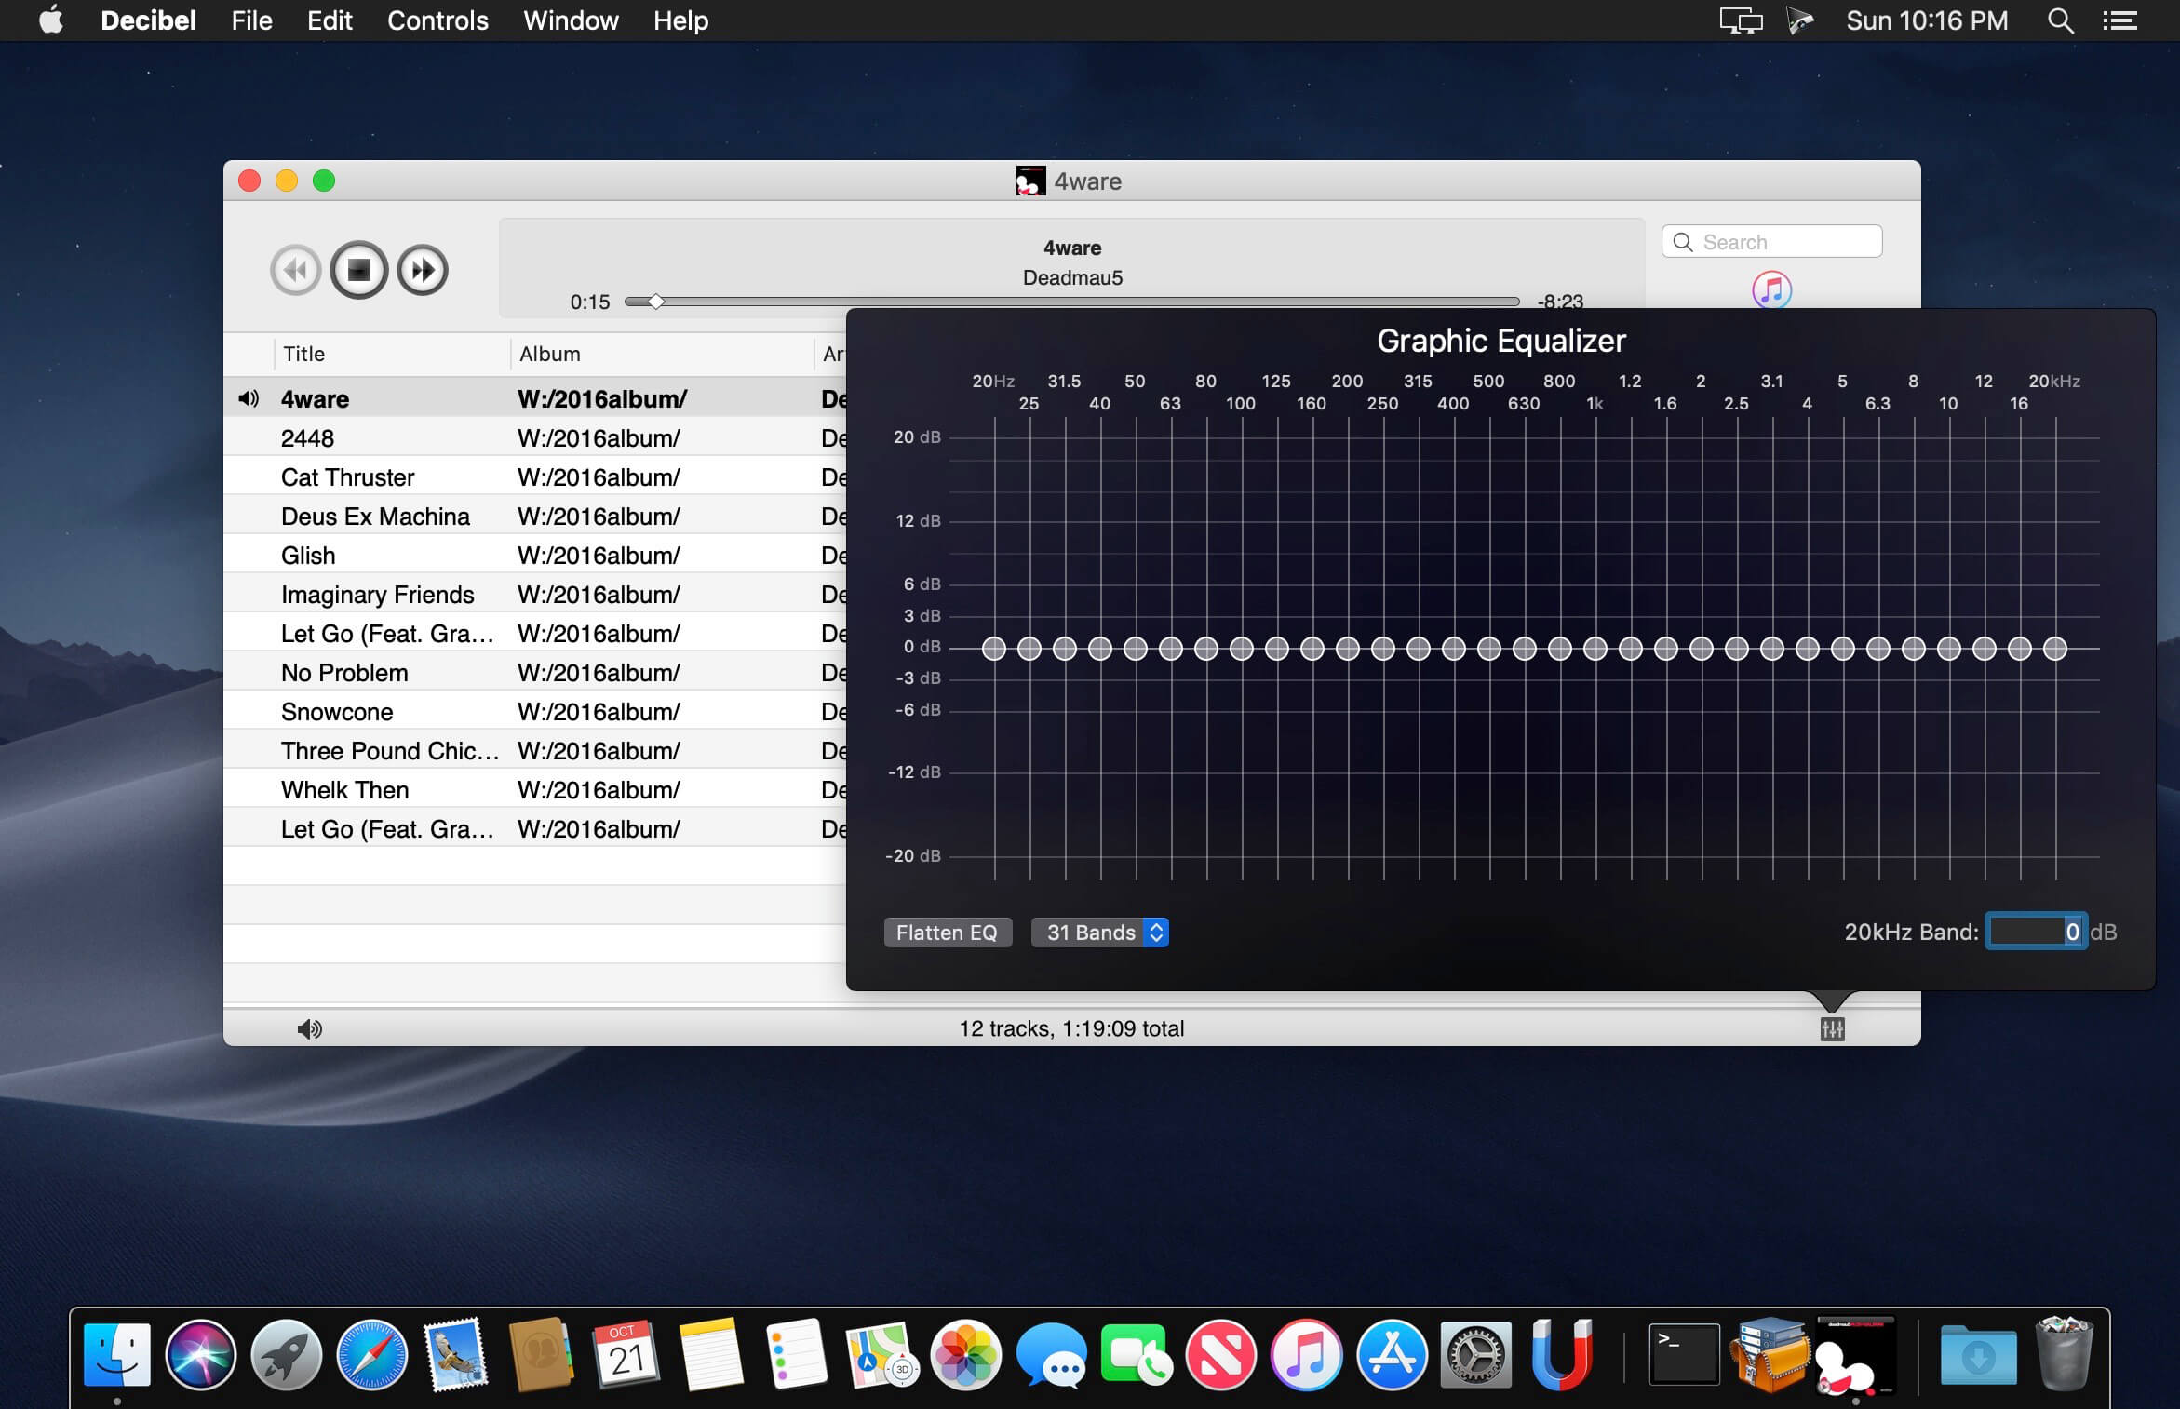This screenshot has width=2180, height=1409.
Task: Select the track No Problem
Action: [x=534, y=672]
